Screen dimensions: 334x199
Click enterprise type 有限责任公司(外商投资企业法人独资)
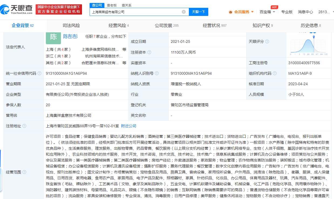[77, 94]
